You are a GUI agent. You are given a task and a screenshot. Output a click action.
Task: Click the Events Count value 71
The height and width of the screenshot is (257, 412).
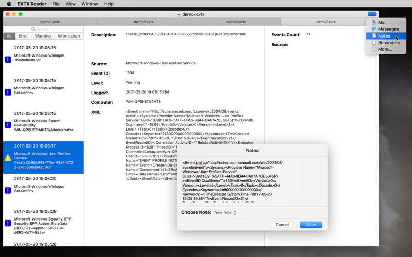click(x=308, y=34)
